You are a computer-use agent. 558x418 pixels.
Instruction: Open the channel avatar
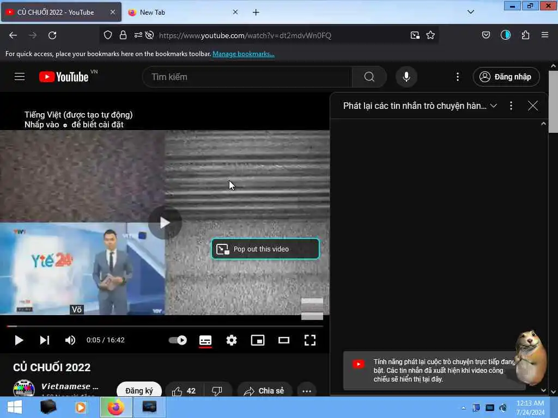24,388
